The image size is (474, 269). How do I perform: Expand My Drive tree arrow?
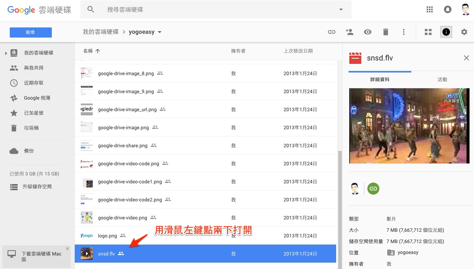pyautogui.click(x=6, y=53)
